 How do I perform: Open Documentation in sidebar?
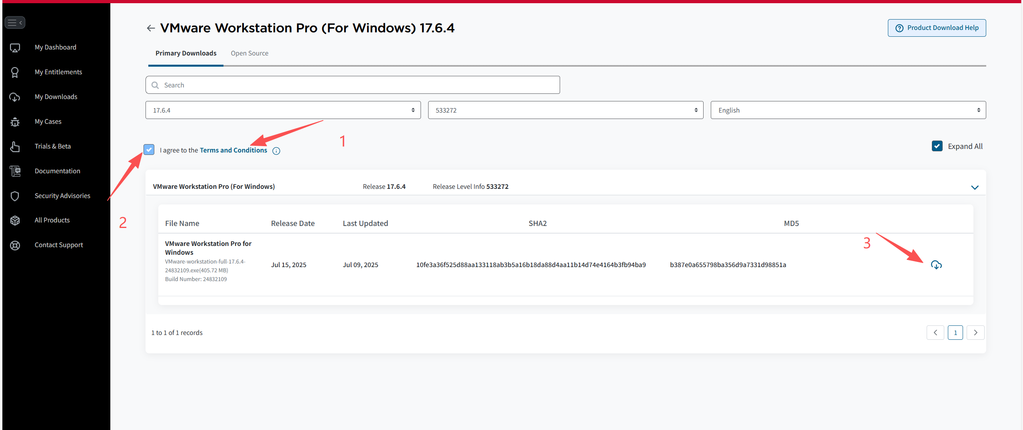pyautogui.click(x=58, y=171)
